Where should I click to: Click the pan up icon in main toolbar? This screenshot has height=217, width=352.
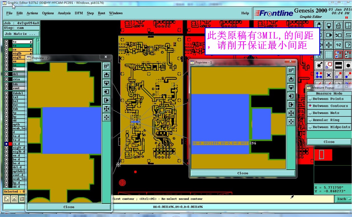tap(319, 26)
